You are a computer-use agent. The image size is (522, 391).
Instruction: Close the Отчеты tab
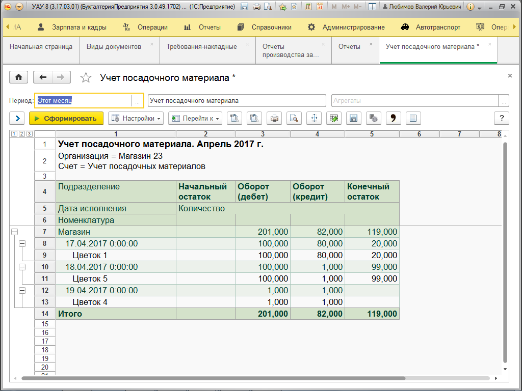(x=371, y=44)
